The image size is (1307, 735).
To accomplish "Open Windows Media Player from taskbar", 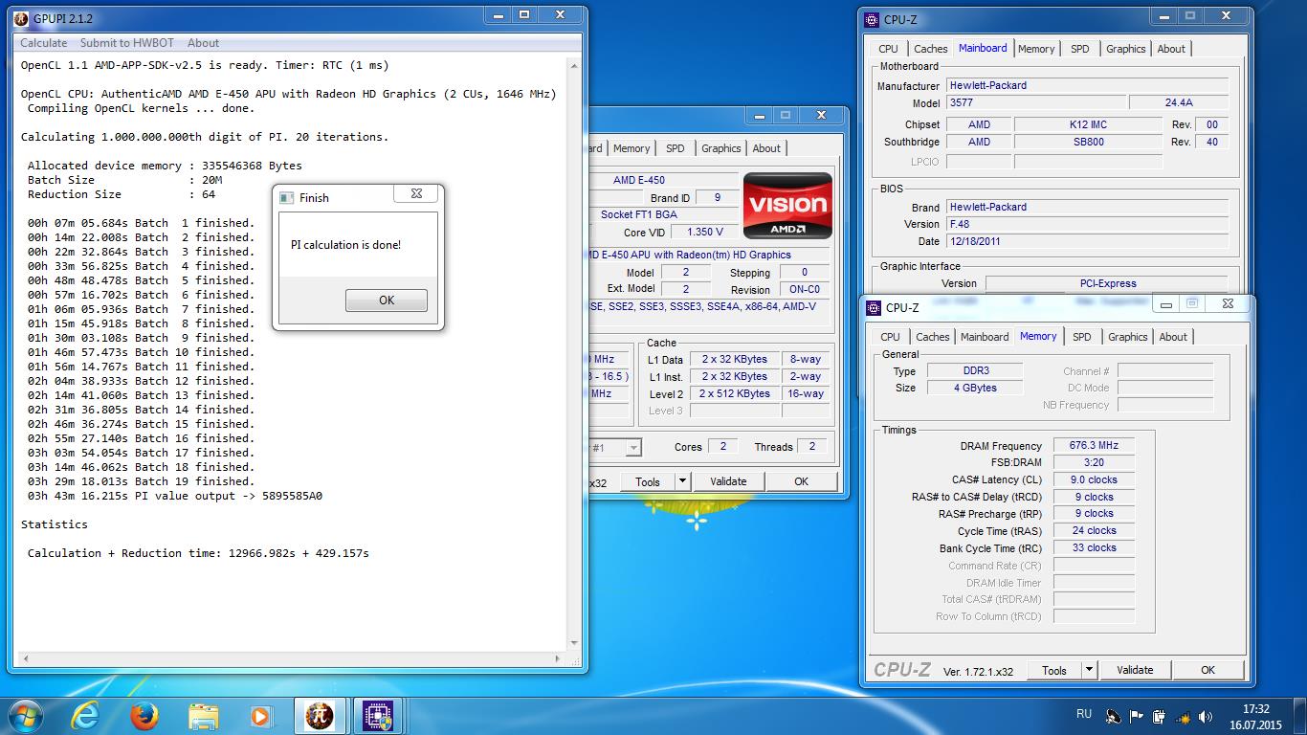I will coord(260,716).
